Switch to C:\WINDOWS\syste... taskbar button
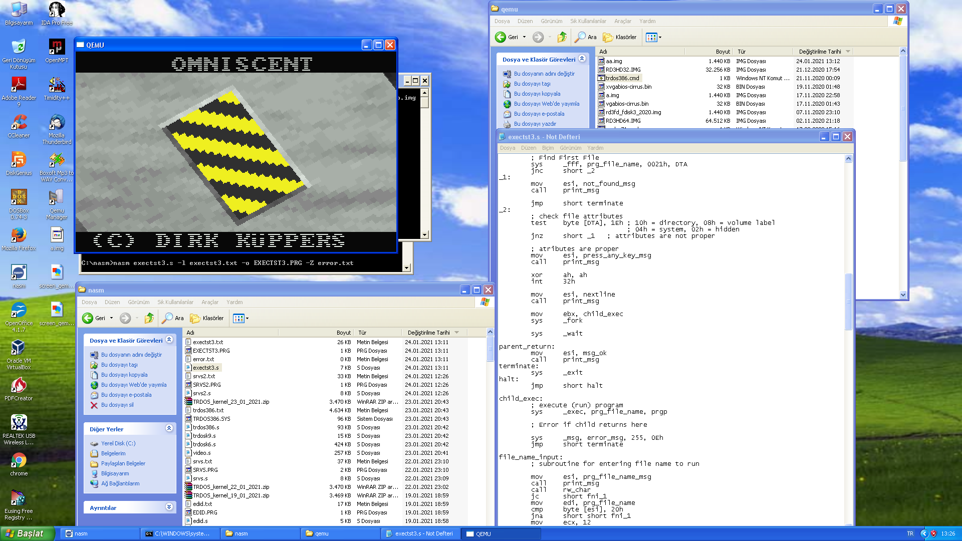Screen dimensions: 962x541 point(180,533)
